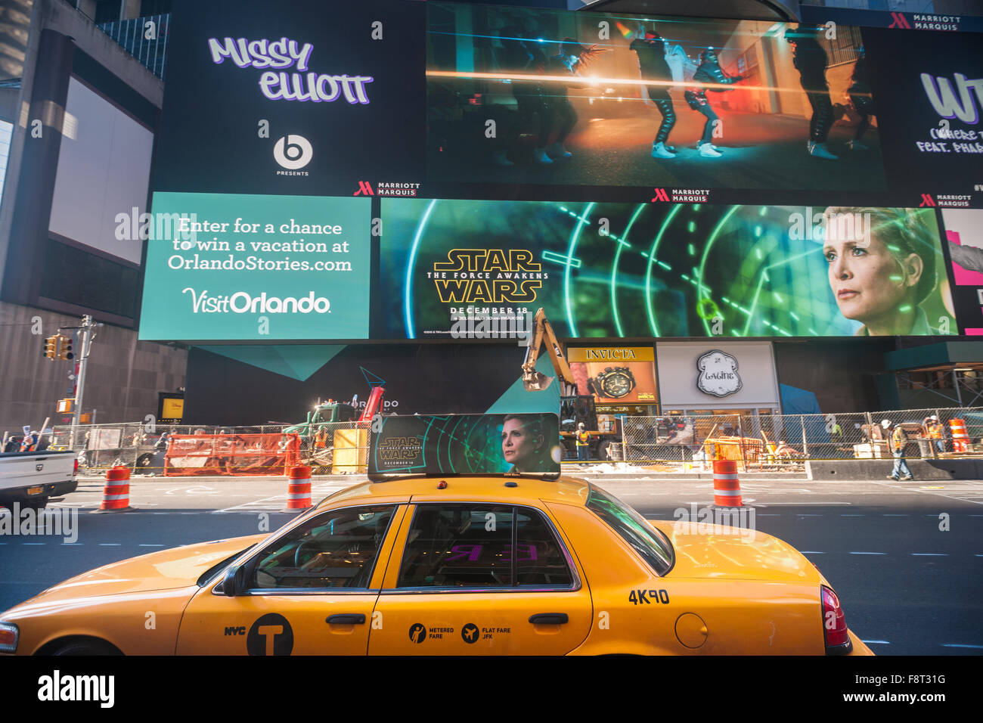
Task: Click the Star Wars logo on the large billboard
Action: point(487,276)
